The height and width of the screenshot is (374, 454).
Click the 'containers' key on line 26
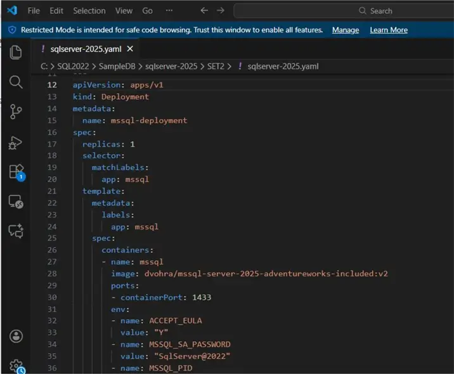tap(125, 250)
